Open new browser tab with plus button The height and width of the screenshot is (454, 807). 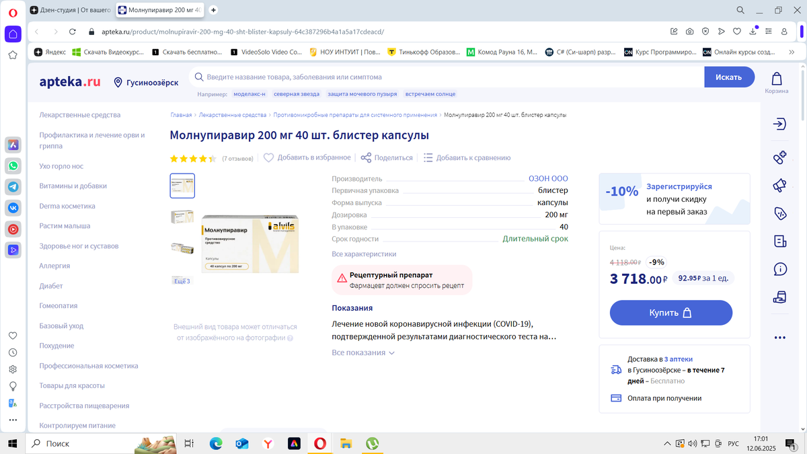[213, 10]
